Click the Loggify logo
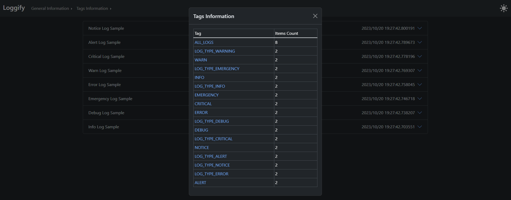Image resolution: width=511 pixels, height=200 pixels. [x=14, y=8]
